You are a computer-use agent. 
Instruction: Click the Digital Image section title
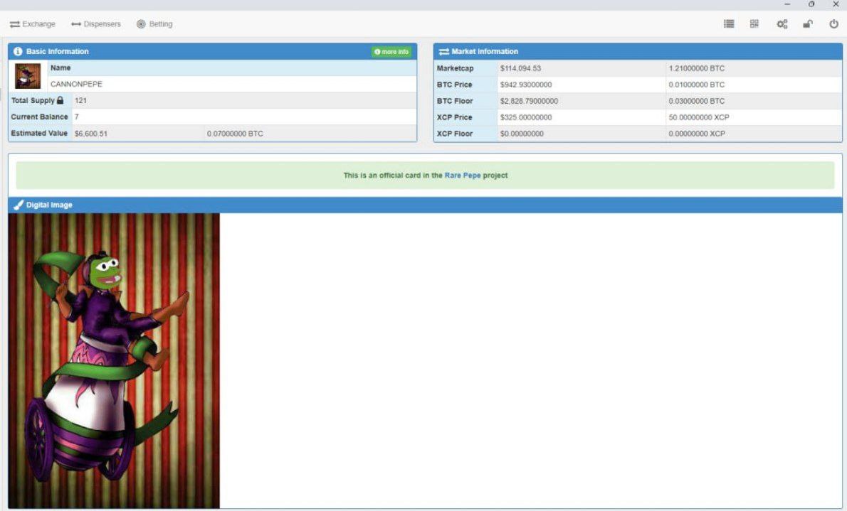pyautogui.click(x=49, y=205)
